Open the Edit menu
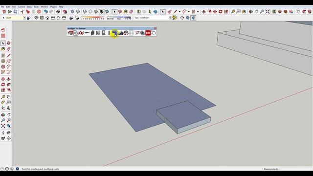313x176 pixels. 8,7
